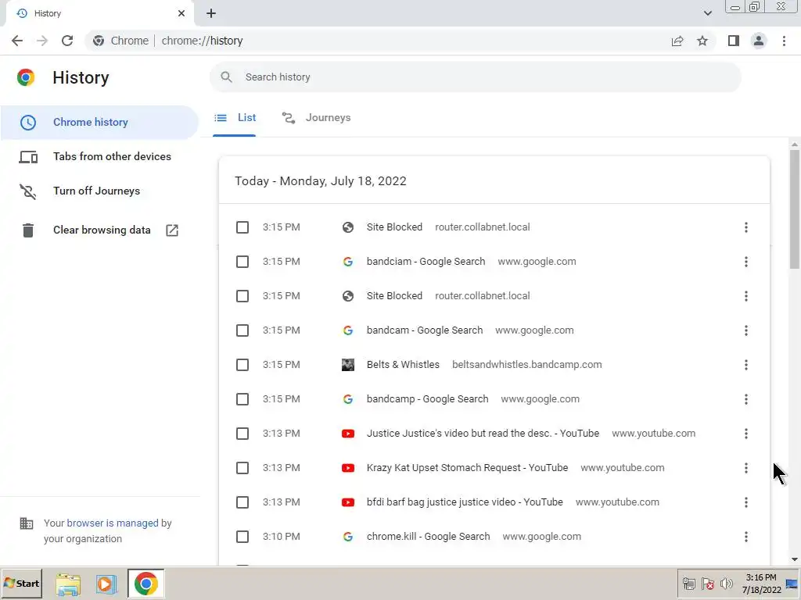
Task: Open the Windows Start menu
Action: [x=21, y=584]
